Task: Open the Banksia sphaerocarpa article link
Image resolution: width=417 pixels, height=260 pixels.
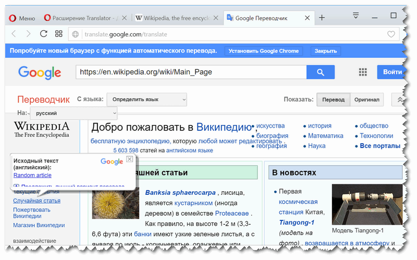Action: tap(180, 192)
